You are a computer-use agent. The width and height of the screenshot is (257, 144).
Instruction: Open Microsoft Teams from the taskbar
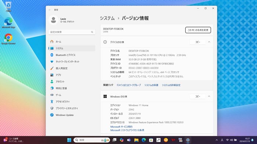[129, 140]
